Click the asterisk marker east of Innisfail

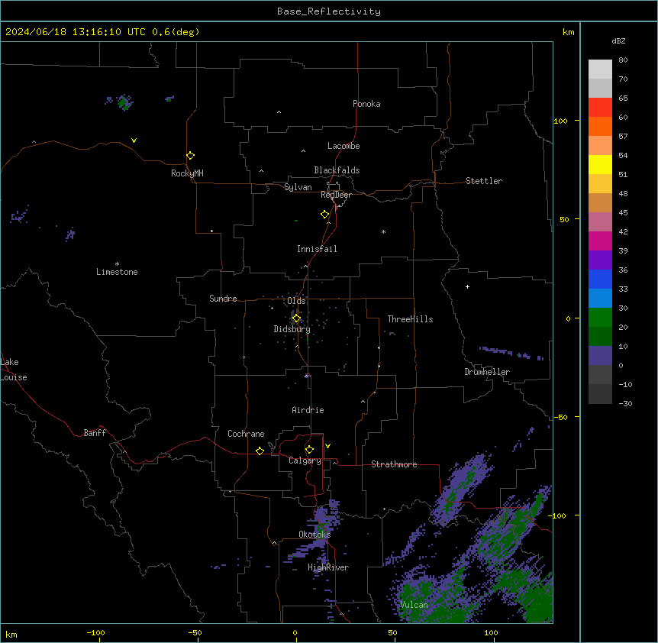click(x=383, y=231)
